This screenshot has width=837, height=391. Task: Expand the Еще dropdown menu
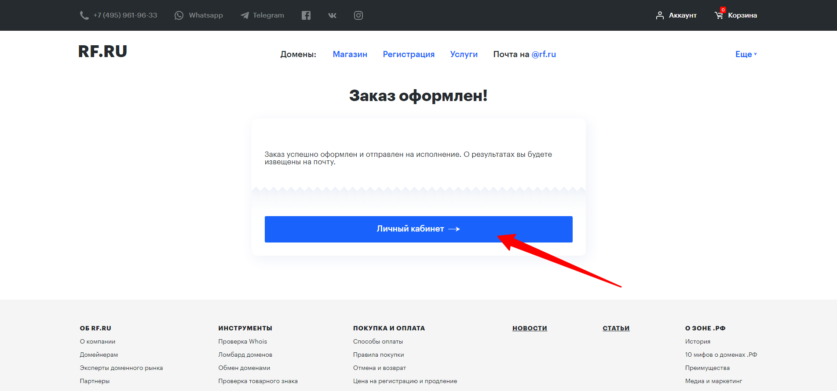click(x=746, y=54)
